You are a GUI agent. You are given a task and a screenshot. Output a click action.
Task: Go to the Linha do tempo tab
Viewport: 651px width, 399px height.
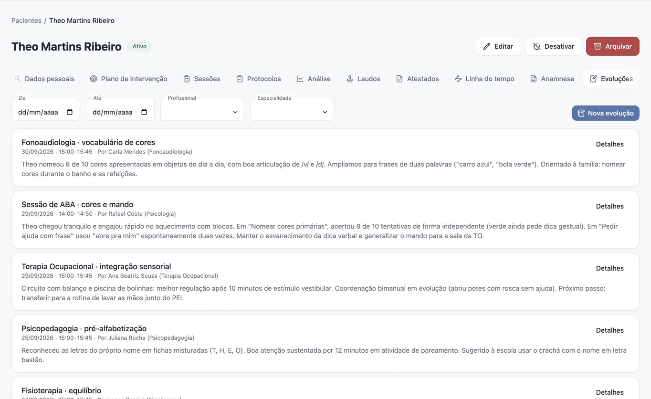point(484,79)
